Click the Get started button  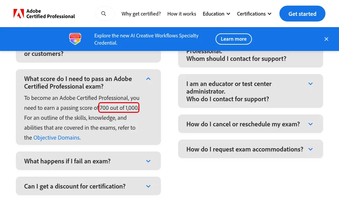pyautogui.click(x=302, y=14)
